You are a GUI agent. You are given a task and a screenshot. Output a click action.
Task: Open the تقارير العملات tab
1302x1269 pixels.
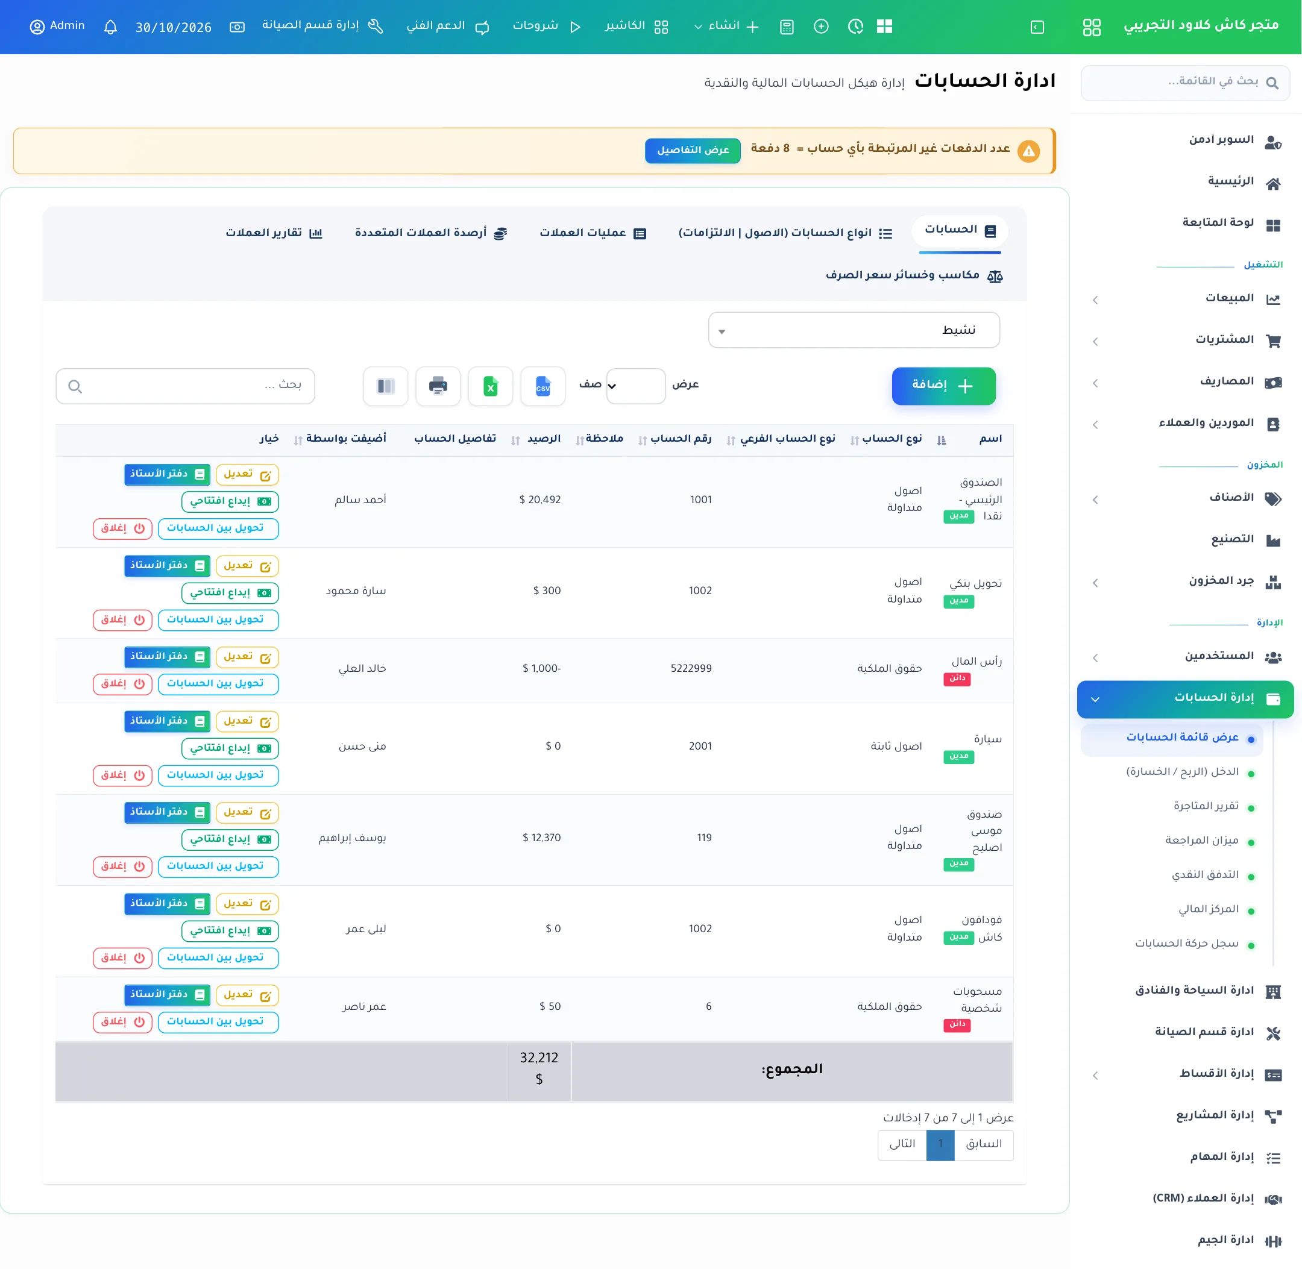coord(274,233)
